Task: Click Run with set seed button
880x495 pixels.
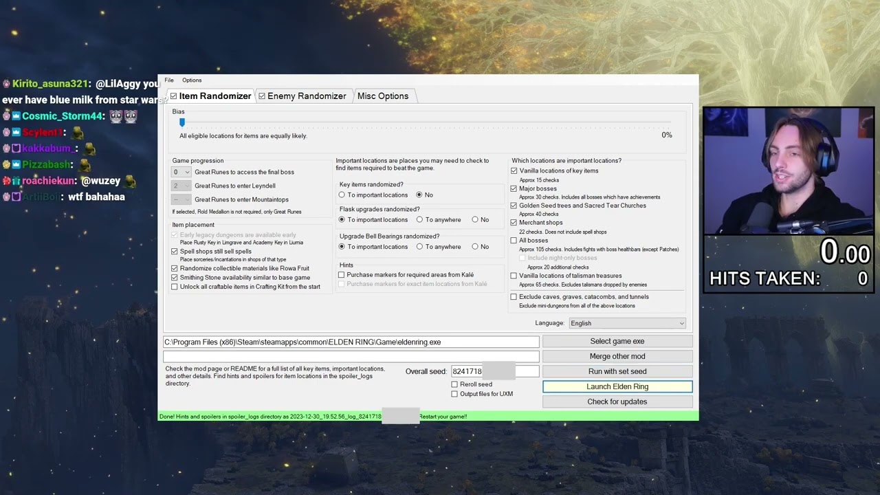Action: [x=617, y=371]
